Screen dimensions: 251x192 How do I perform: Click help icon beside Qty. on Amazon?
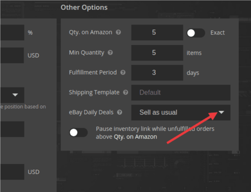click(118, 32)
